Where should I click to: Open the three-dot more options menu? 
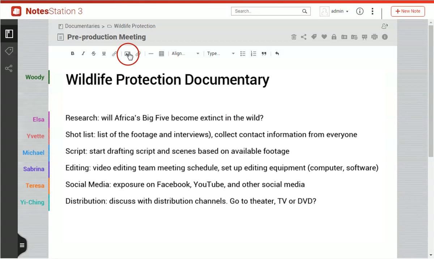point(373,11)
